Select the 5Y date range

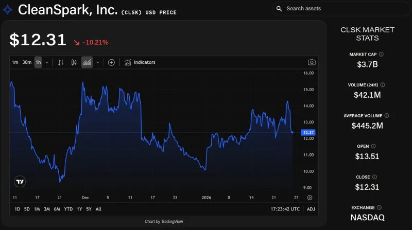click(x=89, y=209)
